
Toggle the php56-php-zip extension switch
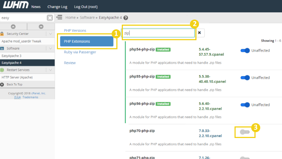[245, 105]
